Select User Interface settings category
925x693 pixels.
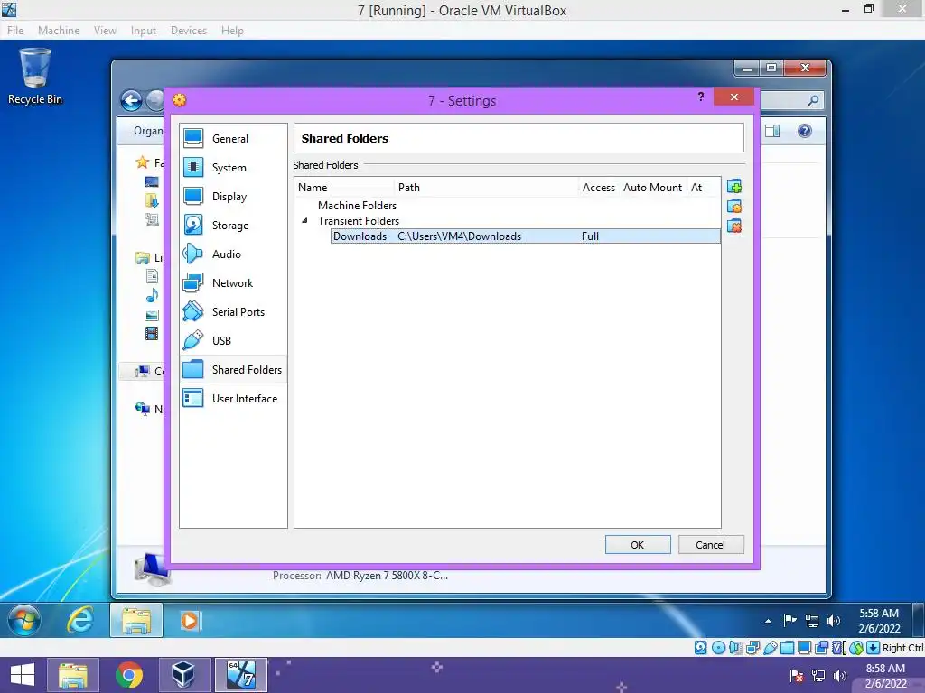(234, 398)
